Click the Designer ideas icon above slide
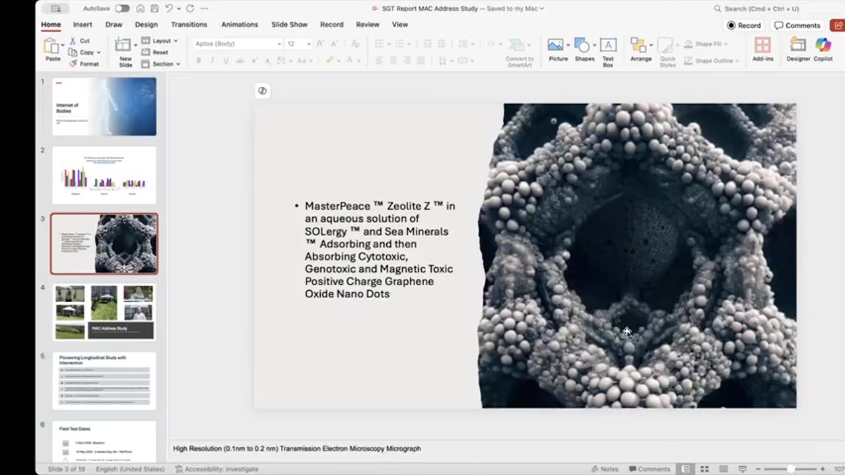Image resolution: width=845 pixels, height=475 pixels. [x=262, y=90]
